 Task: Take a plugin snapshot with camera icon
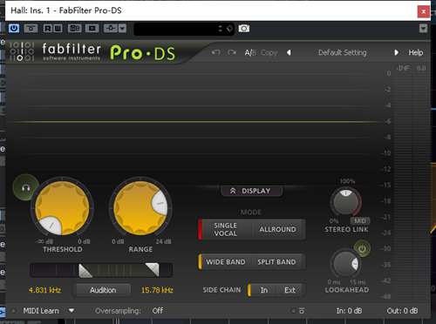pyautogui.click(x=244, y=29)
